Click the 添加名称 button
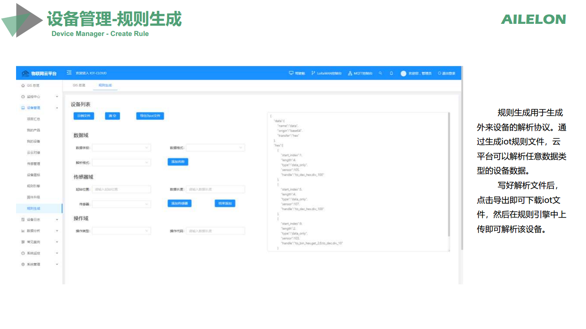The width and height of the screenshot is (586, 329). tap(178, 162)
